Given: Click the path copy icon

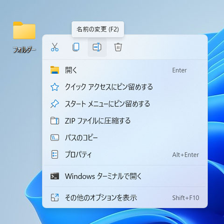Looking at the screenshot, I should tap(55, 138).
